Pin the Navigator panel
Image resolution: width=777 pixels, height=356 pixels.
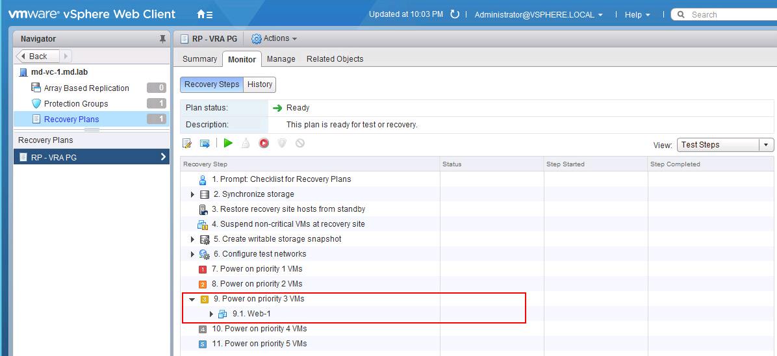click(x=162, y=39)
